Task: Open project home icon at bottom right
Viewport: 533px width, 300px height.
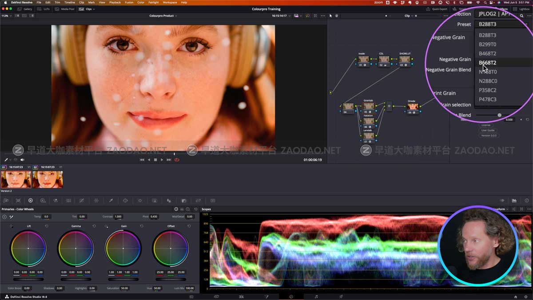Action: [x=516, y=296]
